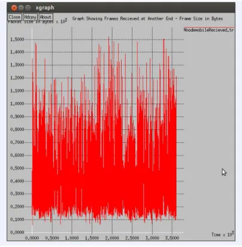Click x-axis value 2.5000
This screenshot has height=247, width=242.
132,238
